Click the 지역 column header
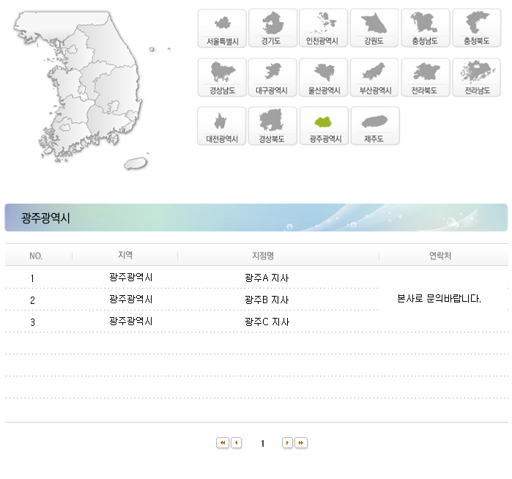Screen dimensions: 512x479 coord(125,255)
